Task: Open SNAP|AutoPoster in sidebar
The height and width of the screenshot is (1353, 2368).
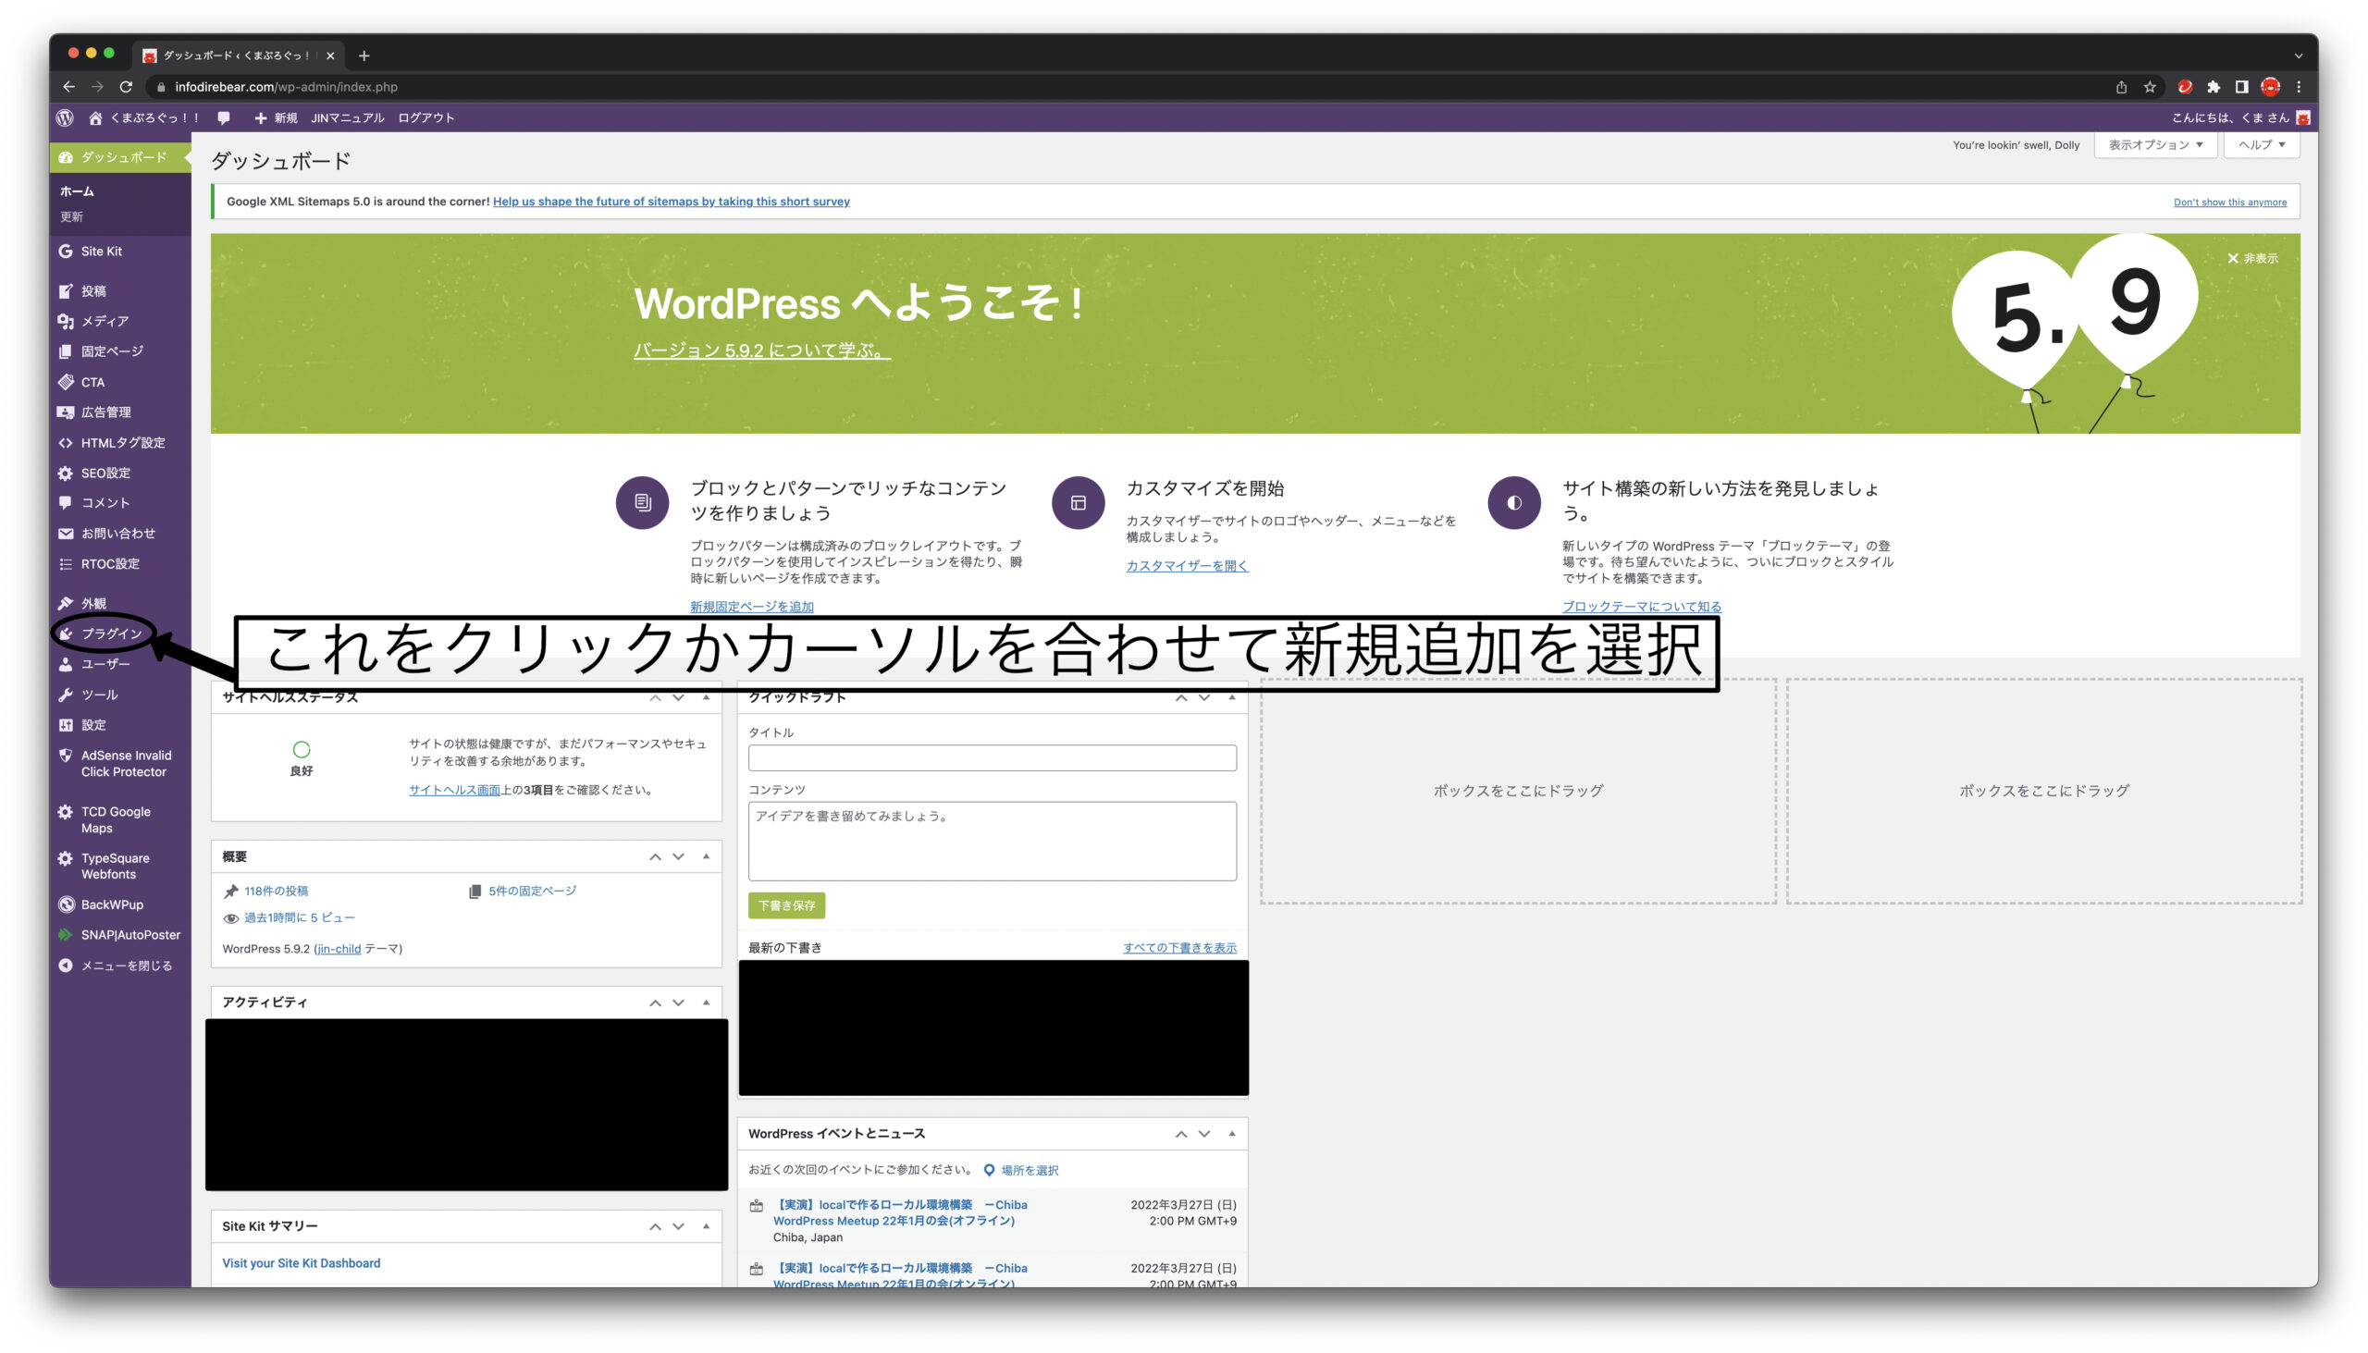Action: click(130, 935)
